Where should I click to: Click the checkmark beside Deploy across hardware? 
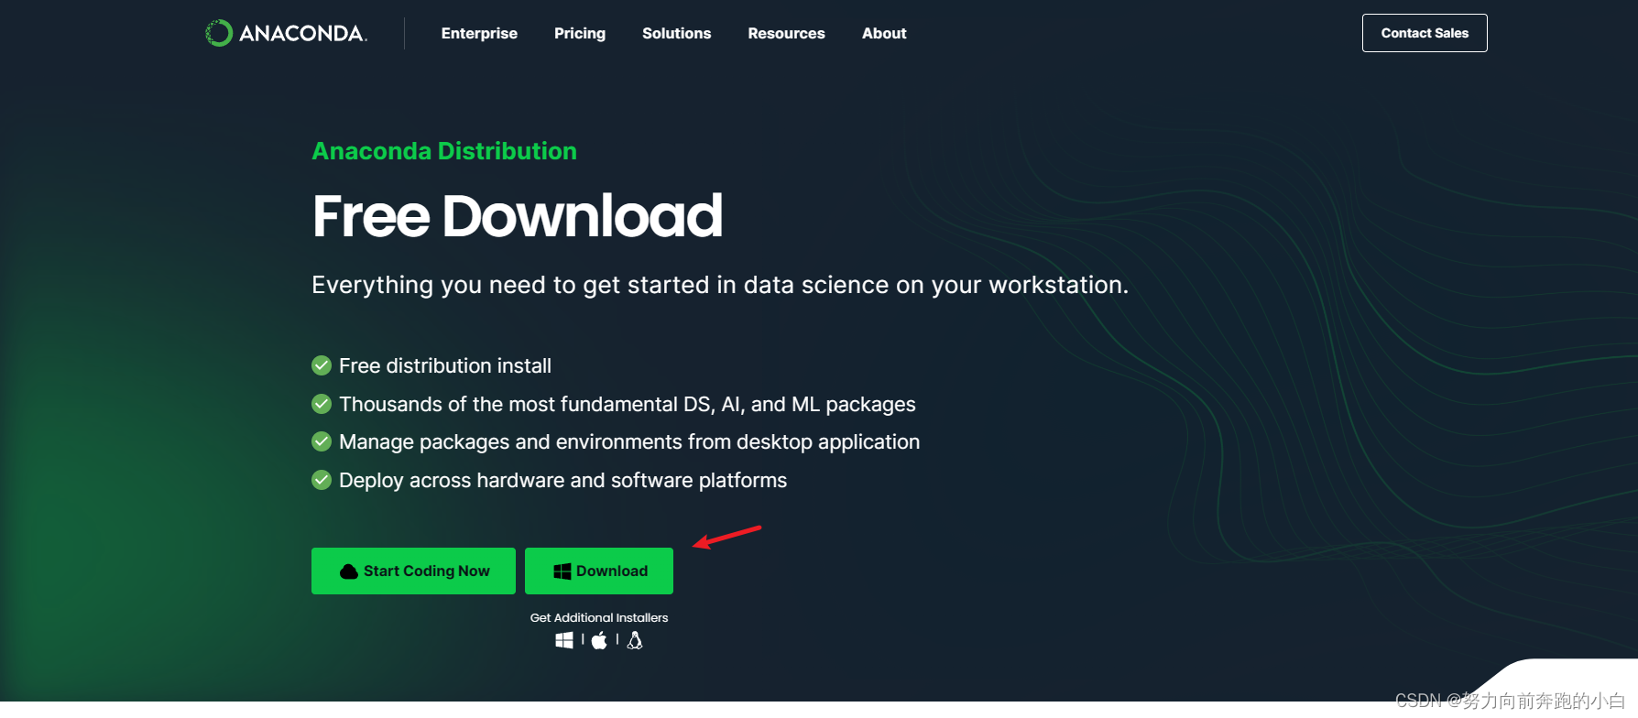(x=322, y=480)
